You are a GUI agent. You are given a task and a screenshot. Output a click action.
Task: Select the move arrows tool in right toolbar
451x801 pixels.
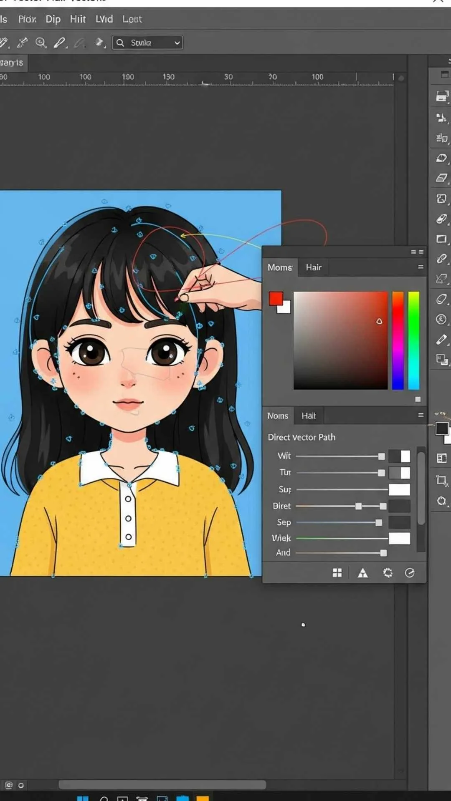[441, 118]
